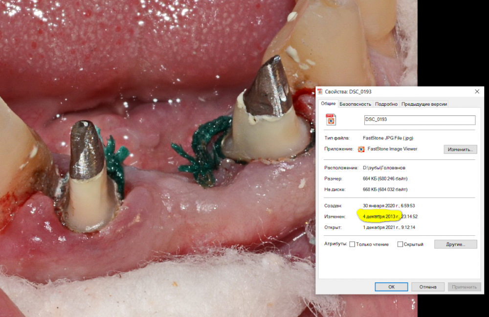Open the "Подробно" tab

pos(386,104)
